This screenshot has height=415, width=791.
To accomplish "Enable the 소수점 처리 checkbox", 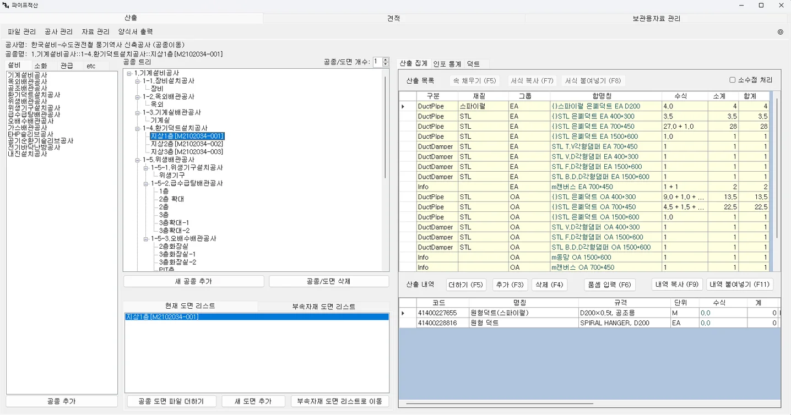I will coord(733,80).
